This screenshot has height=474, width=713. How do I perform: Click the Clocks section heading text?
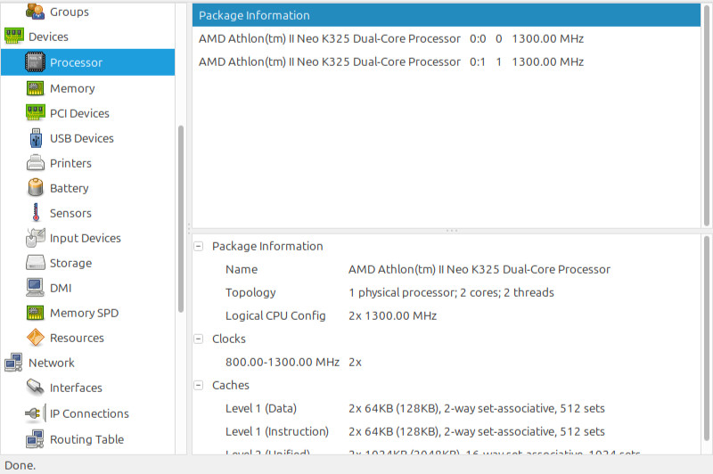229,339
